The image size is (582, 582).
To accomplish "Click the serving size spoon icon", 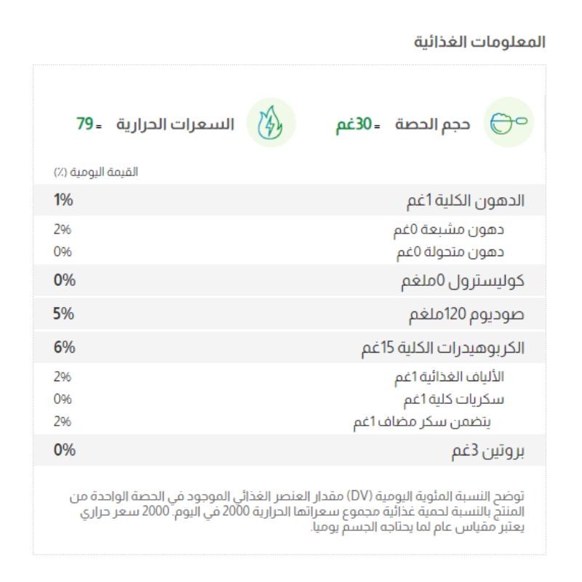I will [509, 124].
